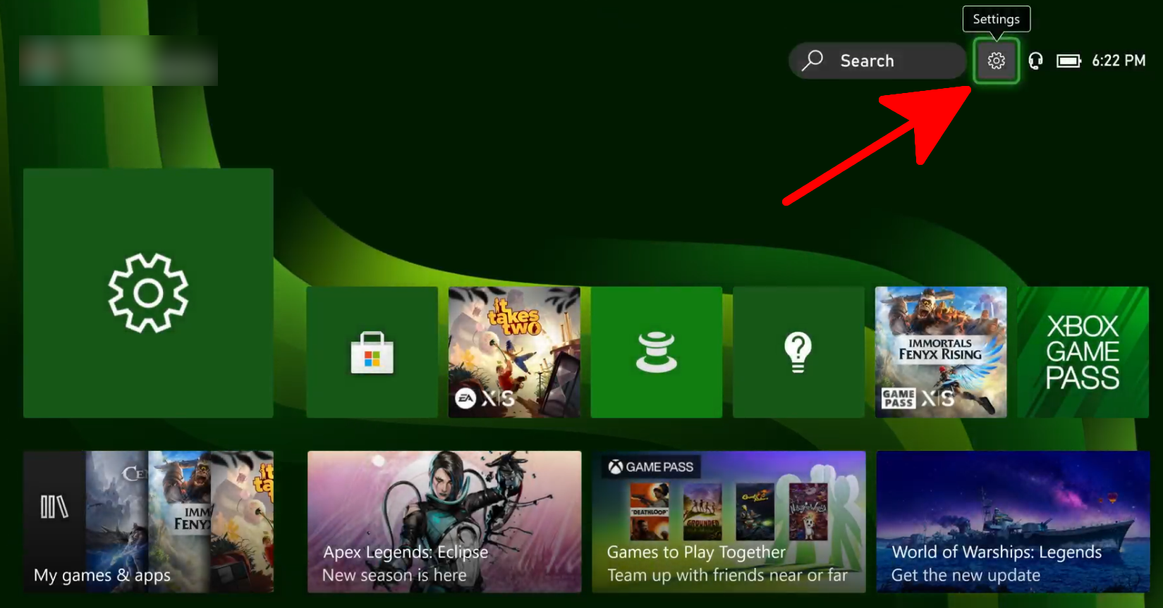Open Settings gear icon in top bar
The width and height of the screenshot is (1163, 608).
(x=996, y=61)
